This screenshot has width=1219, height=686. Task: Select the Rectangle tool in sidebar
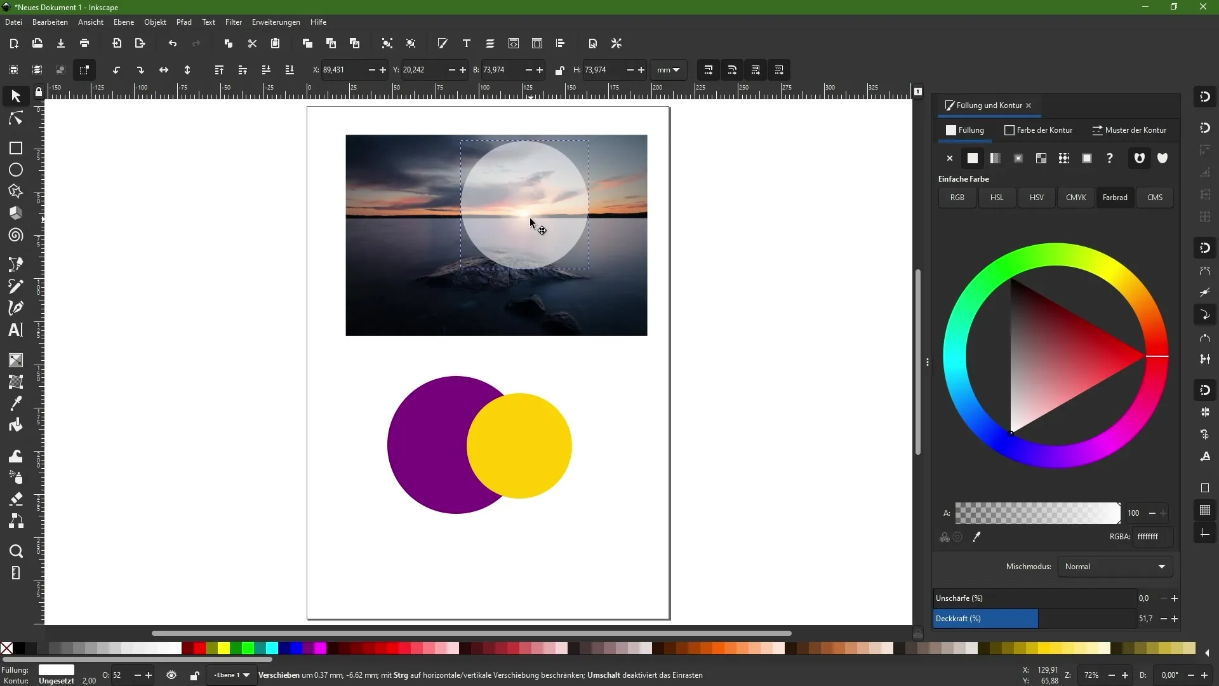[x=15, y=148]
